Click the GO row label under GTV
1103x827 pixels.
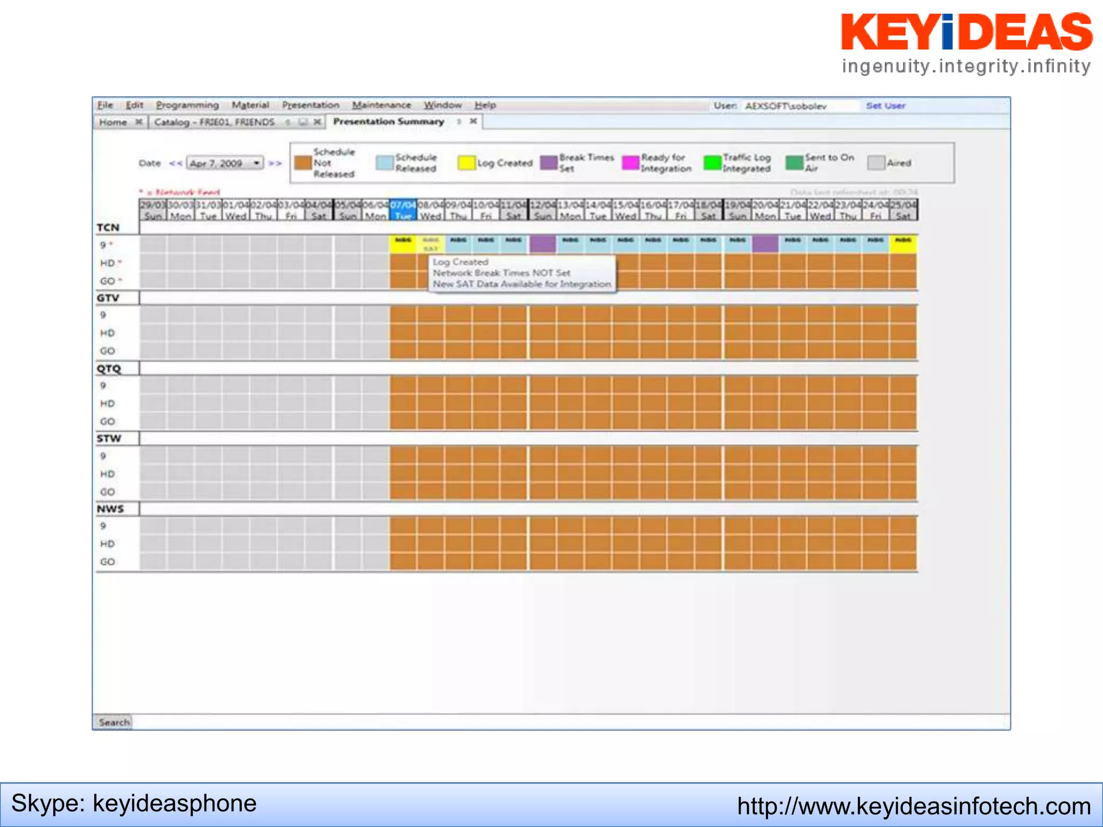108,351
